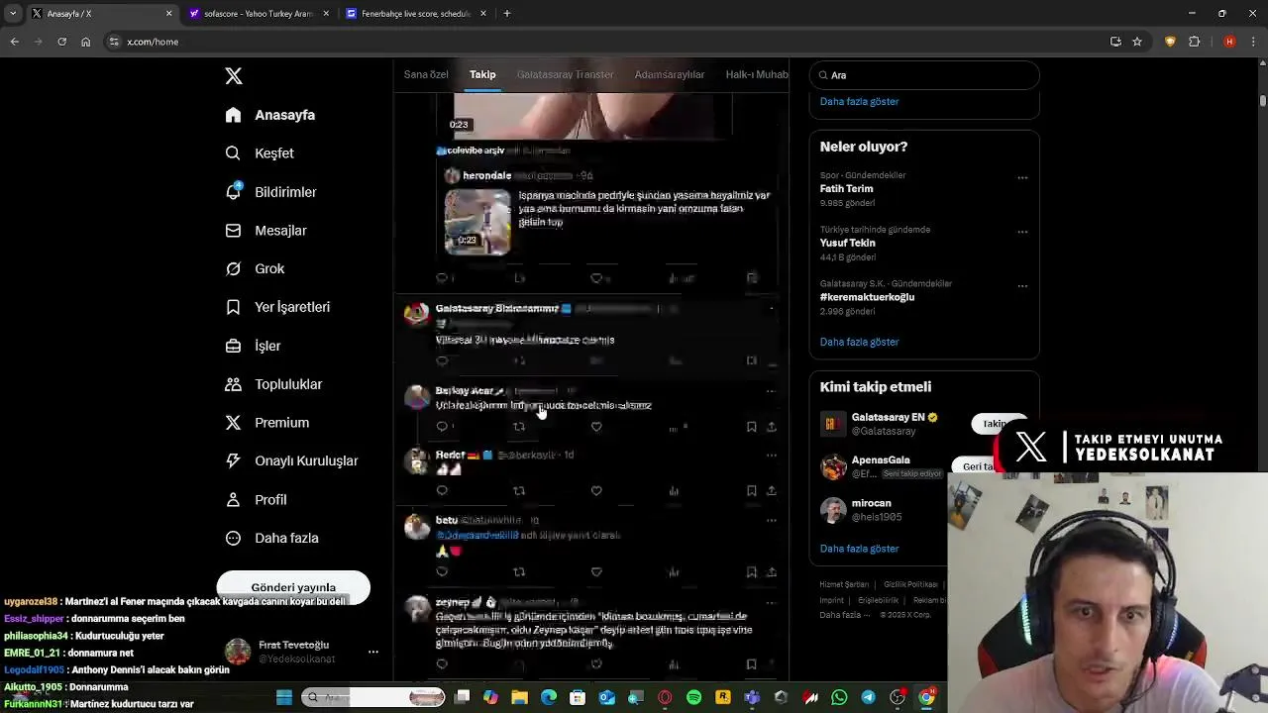The image size is (1268, 713).
Task: Open more menu on Herdef post
Action: (x=771, y=456)
